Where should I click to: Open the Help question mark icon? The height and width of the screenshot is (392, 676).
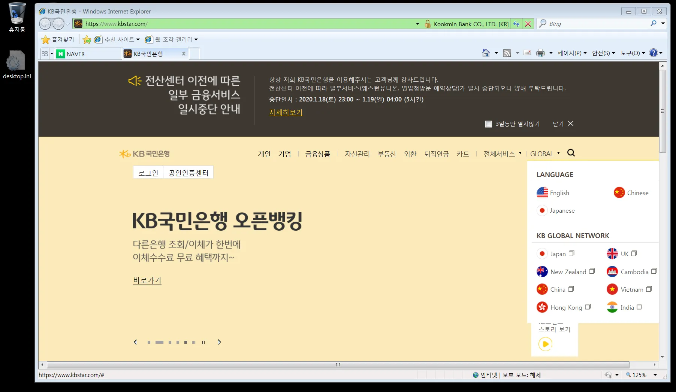coord(653,53)
